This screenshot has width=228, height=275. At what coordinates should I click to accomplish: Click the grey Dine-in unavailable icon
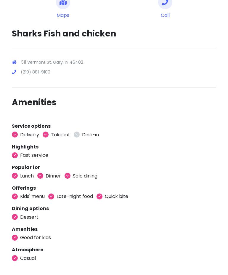point(77,135)
